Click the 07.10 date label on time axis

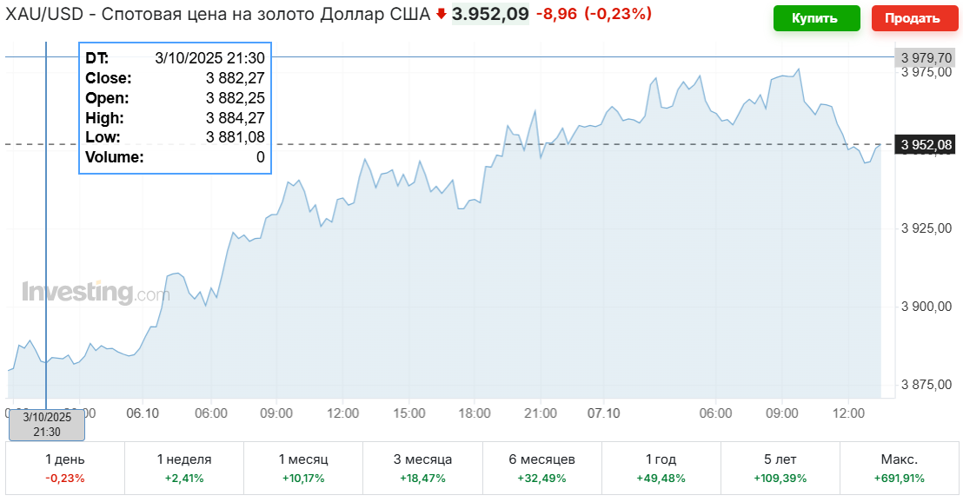pyautogui.click(x=603, y=413)
